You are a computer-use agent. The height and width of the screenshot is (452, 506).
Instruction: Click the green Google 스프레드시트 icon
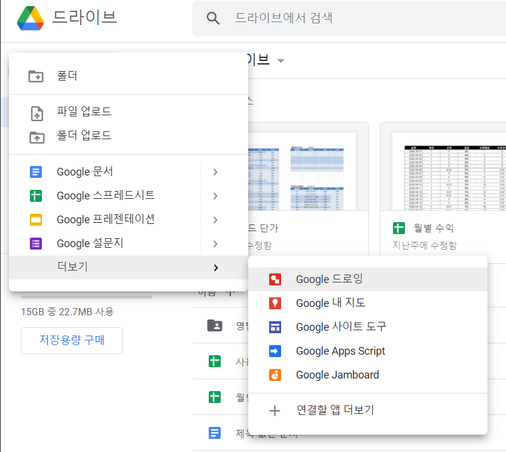coord(36,196)
